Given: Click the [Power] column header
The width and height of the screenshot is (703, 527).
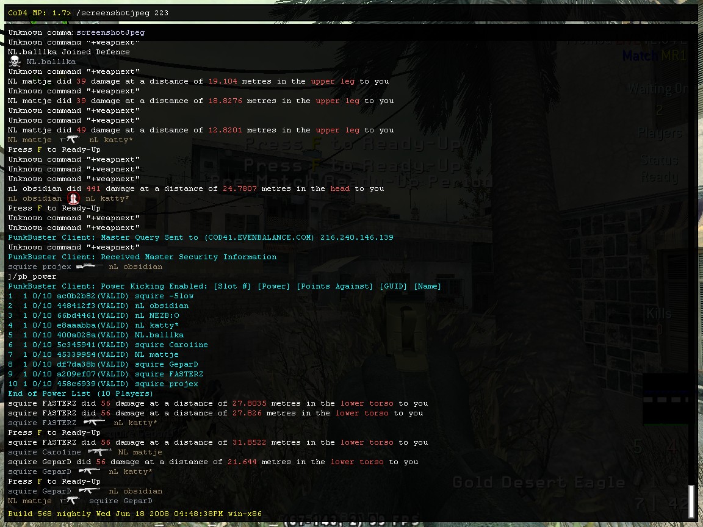Looking at the screenshot, I should point(273,286).
